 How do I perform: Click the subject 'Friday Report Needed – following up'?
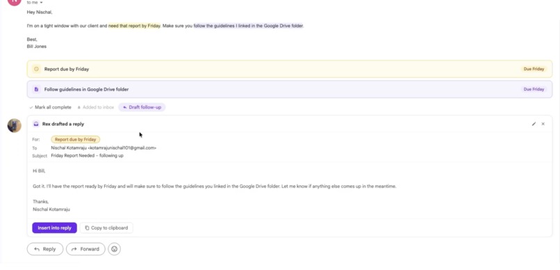pos(87,156)
